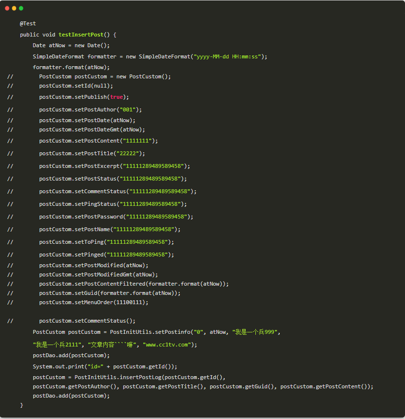Click the setPinged line
This screenshot has width=405, height=419.
coord(107,255)
